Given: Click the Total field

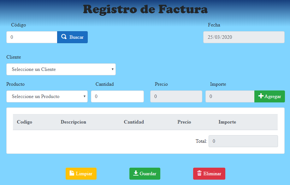Looking at the screenshot, I should click(243, 141).
